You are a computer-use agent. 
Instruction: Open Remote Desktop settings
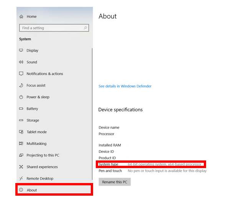click(x=40, y=178)
